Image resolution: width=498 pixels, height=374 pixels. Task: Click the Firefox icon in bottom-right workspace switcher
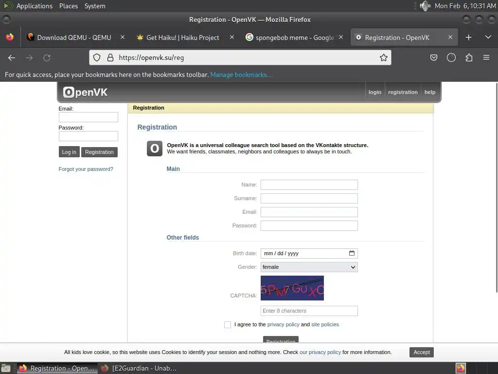coord(461,368)
